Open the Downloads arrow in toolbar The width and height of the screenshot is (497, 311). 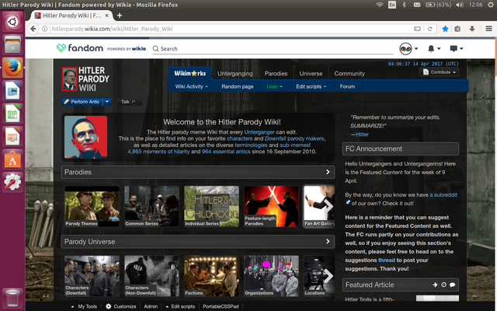click(x=472, y=29)
